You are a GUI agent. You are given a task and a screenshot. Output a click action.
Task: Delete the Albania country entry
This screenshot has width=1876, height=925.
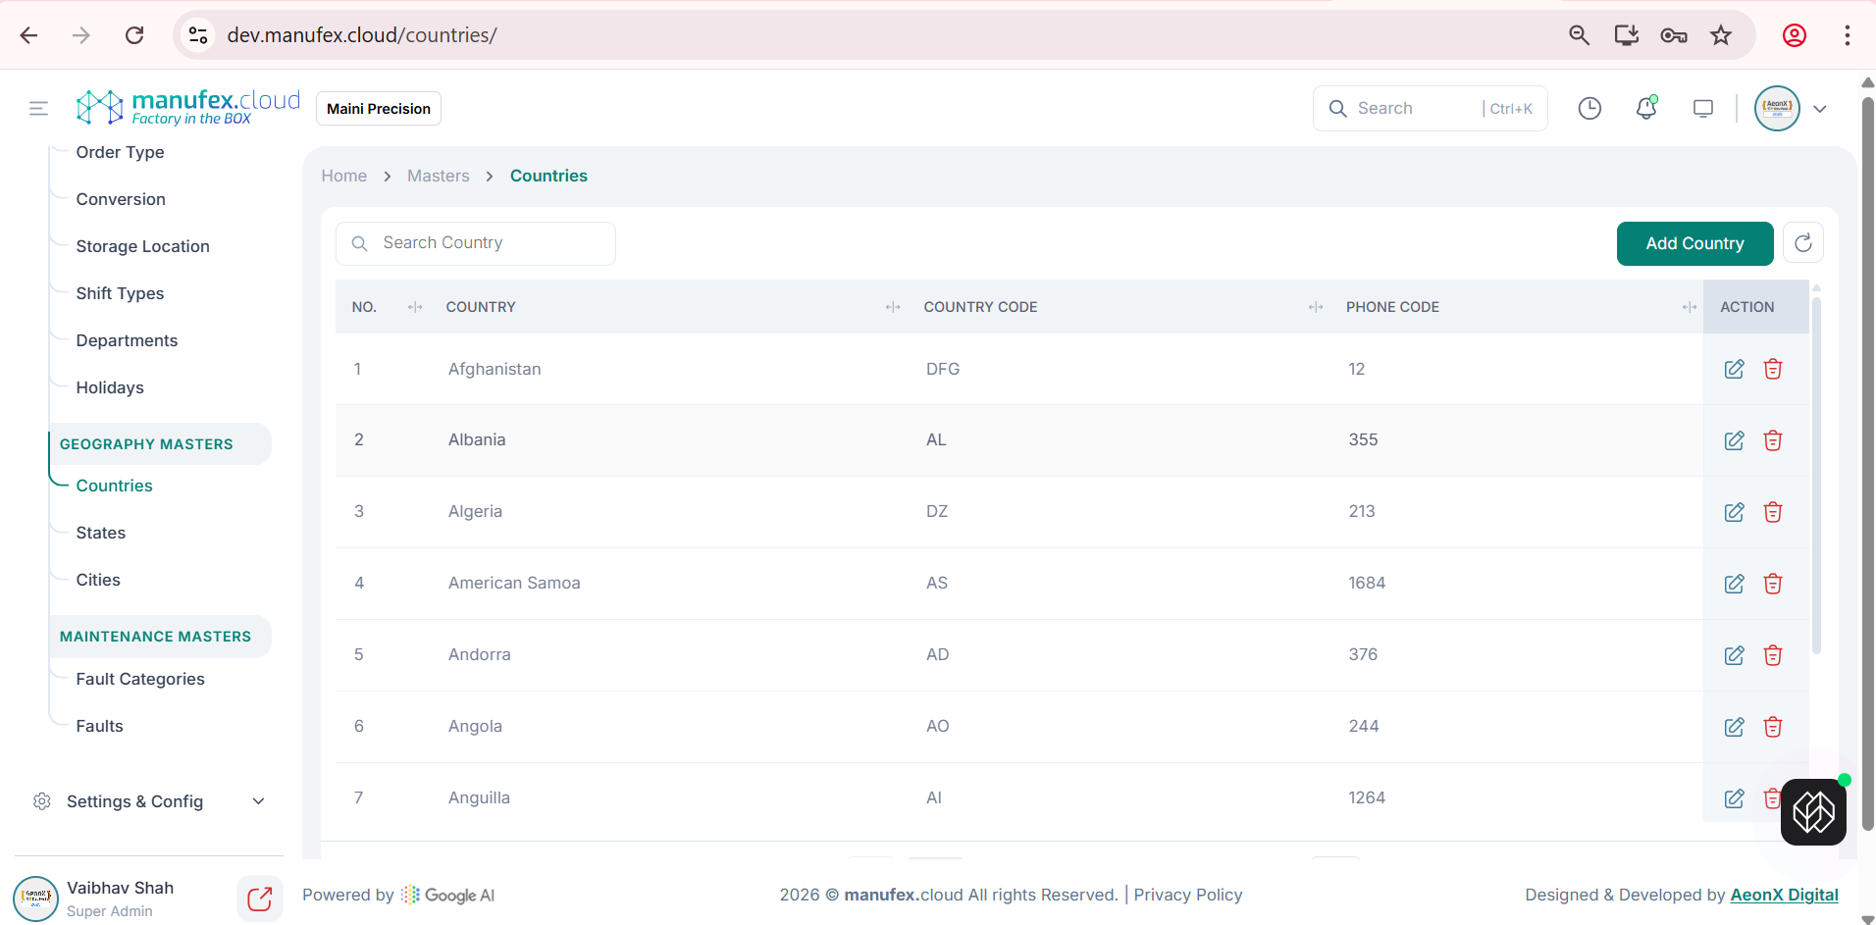coord(1772,440)
